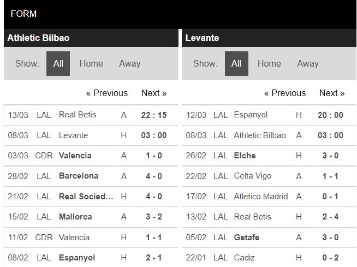Filter Levante form by Away games
Screen dimensions: 357x267
(x=308, y=63)
